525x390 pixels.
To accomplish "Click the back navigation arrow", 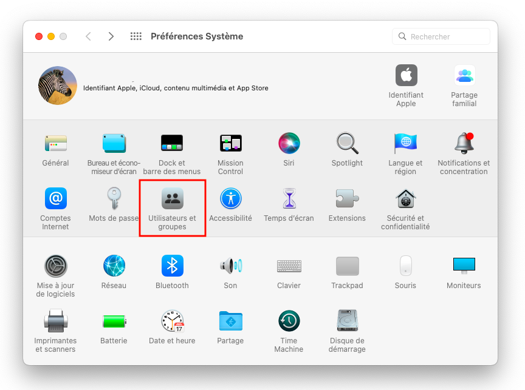I will tap(88, 36).
